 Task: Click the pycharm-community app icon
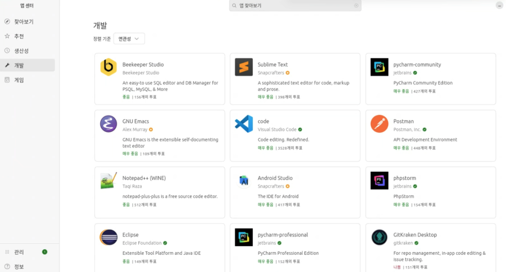coord(379,67)
